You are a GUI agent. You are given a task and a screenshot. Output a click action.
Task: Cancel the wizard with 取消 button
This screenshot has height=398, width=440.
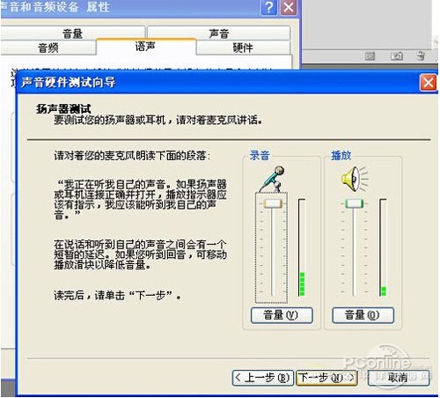[x=399, y=378]
